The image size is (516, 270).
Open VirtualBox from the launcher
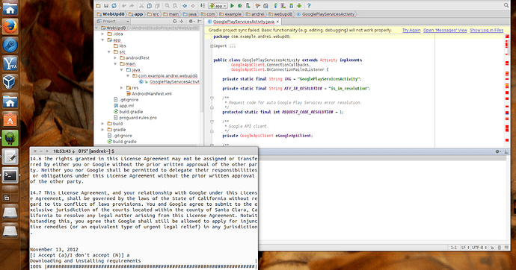(x=10, y=82)
